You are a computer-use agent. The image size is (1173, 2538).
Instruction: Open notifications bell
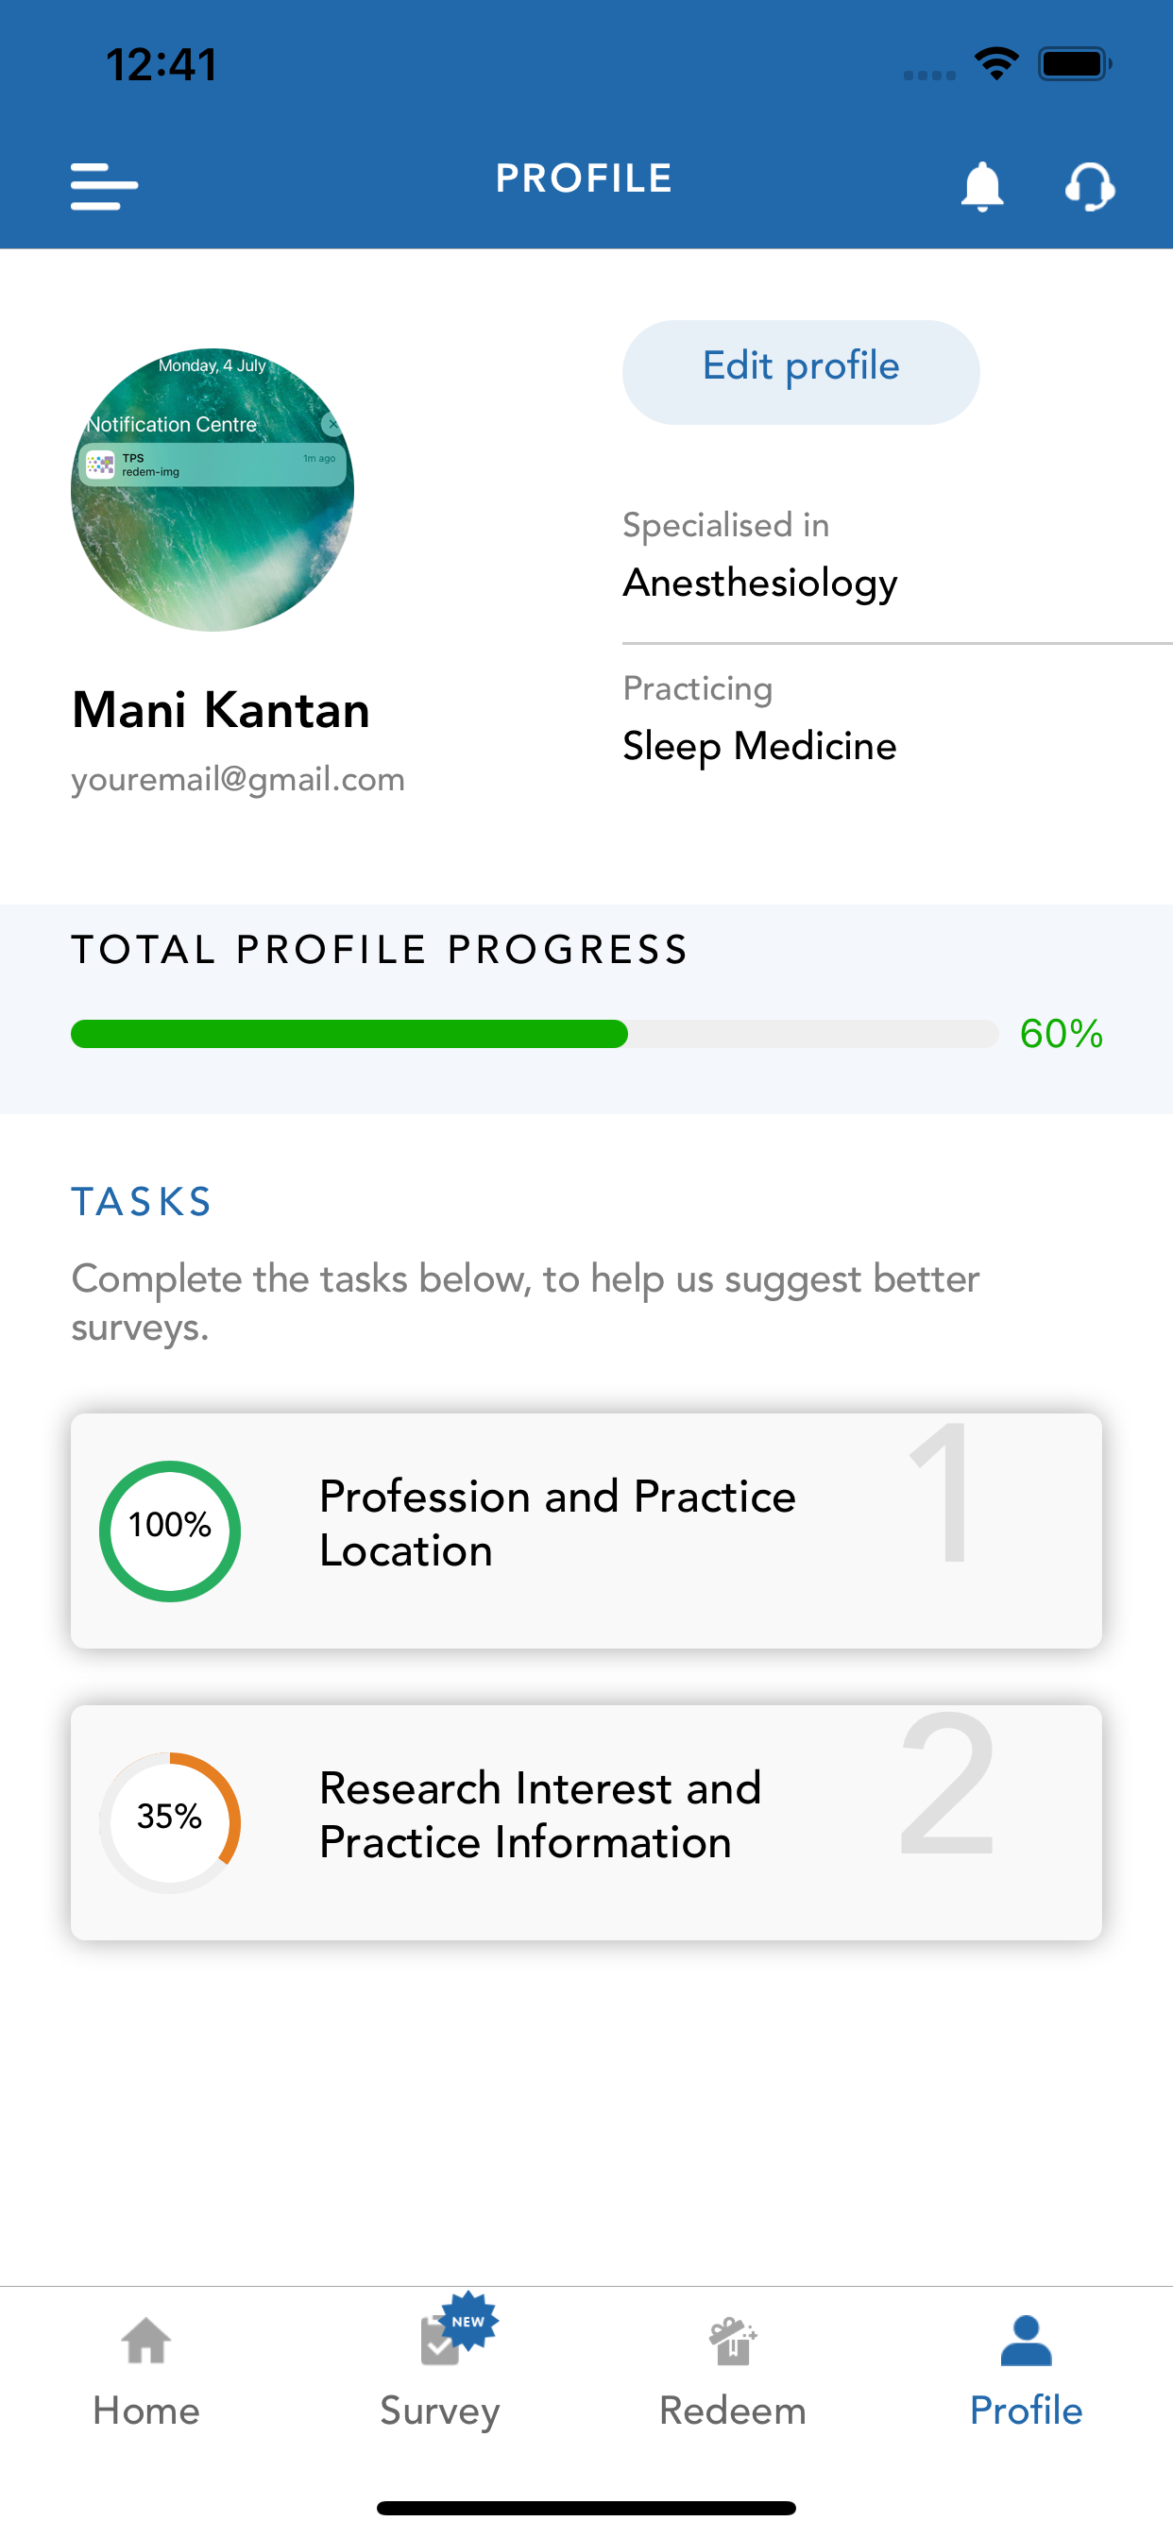[982, 186]
